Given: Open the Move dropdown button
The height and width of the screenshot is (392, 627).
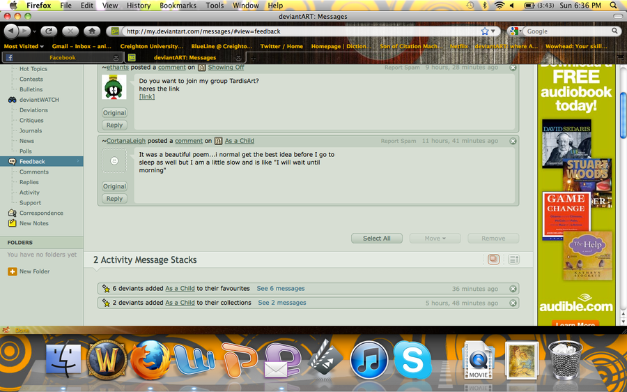Looking at the screenshot, I should pos(435,239).
